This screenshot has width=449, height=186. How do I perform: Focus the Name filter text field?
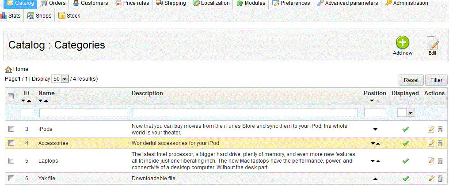[84, 113]
